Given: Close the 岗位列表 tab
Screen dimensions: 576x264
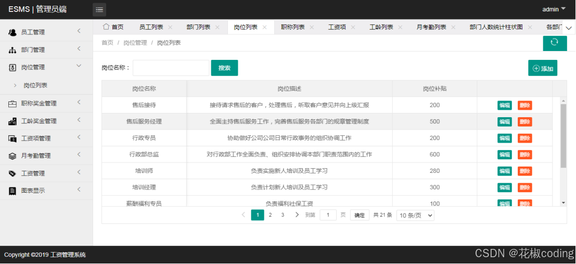Looking at the screenshot, I should 264,27.
